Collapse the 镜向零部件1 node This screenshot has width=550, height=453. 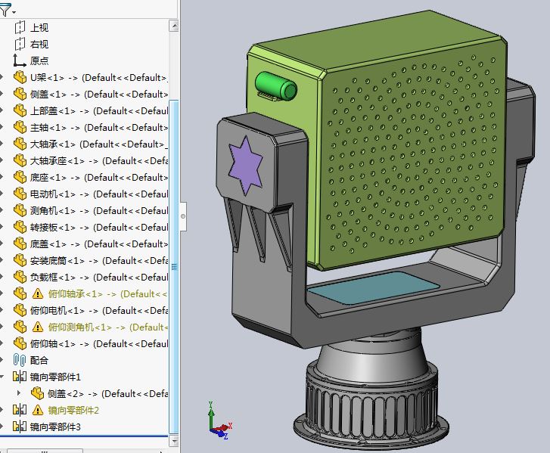(2, 377)
